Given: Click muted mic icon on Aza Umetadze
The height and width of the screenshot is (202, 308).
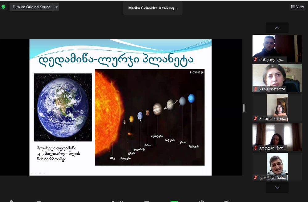Looking at the screenshot, I should click(256, 89).
